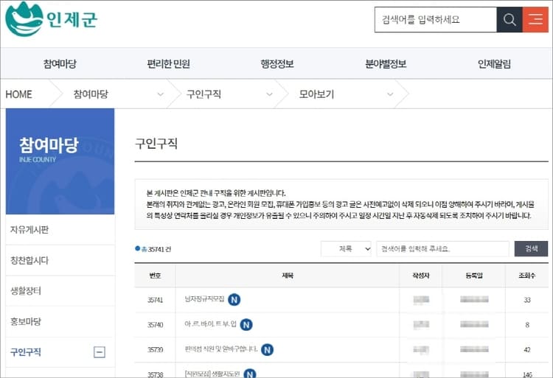Click the Inje-gun logo
This screenshot has width=553, height=378.
pos(51,19)
